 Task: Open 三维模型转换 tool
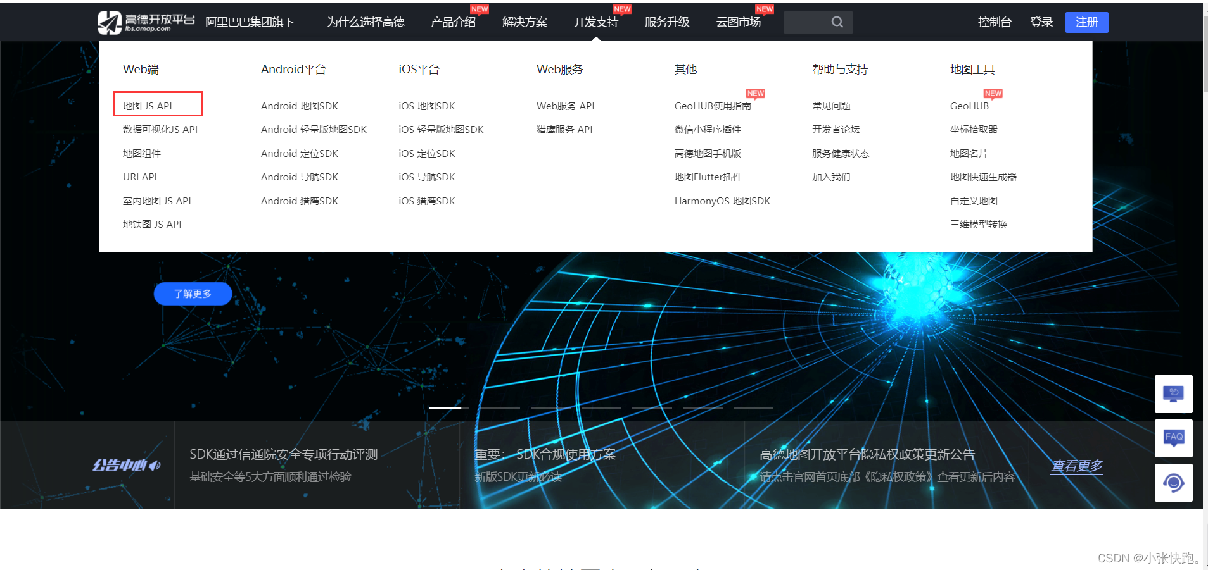click(x=979, y=224)
